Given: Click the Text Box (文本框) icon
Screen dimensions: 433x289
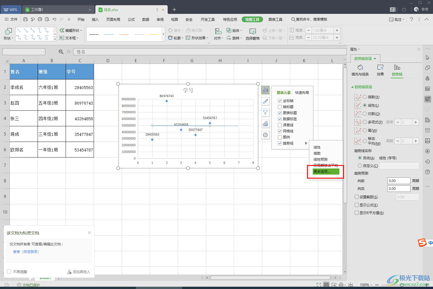Looking at the screenshot, I should (x=62, y=38).
